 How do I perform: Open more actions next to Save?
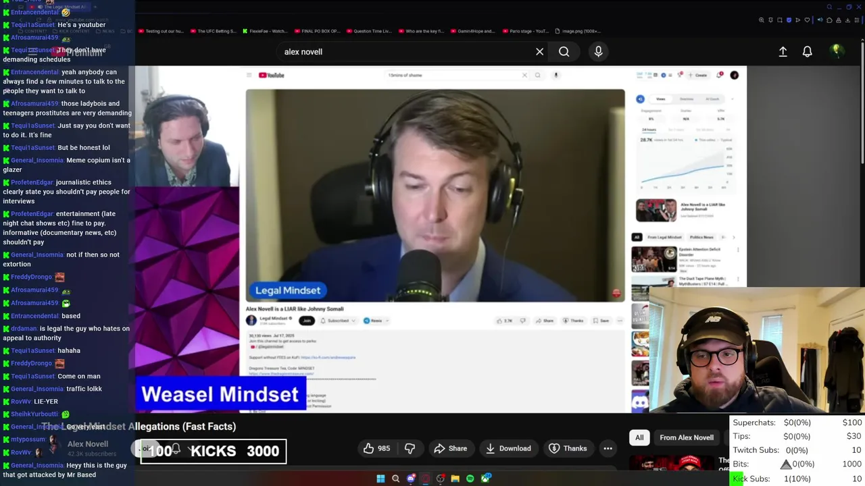(620, 321)
